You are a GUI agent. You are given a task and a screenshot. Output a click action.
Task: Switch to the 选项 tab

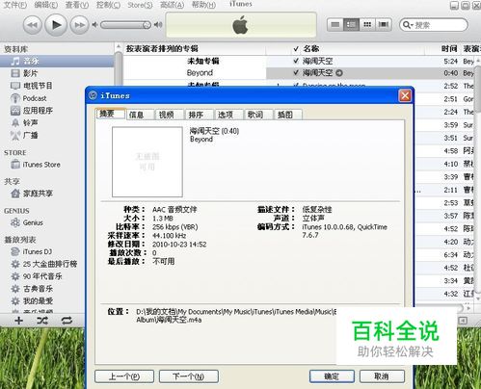click(x=228, y=115)
